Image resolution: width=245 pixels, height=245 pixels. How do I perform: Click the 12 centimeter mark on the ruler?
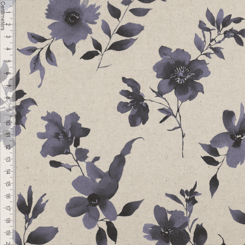[8, 147]
